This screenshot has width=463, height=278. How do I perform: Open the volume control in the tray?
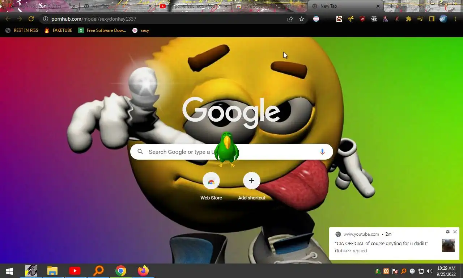tap(430, 271)
